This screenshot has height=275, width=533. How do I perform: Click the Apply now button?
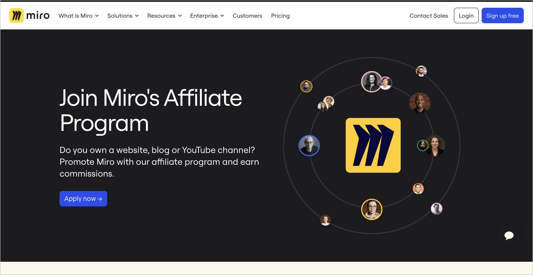coord(83,199)
